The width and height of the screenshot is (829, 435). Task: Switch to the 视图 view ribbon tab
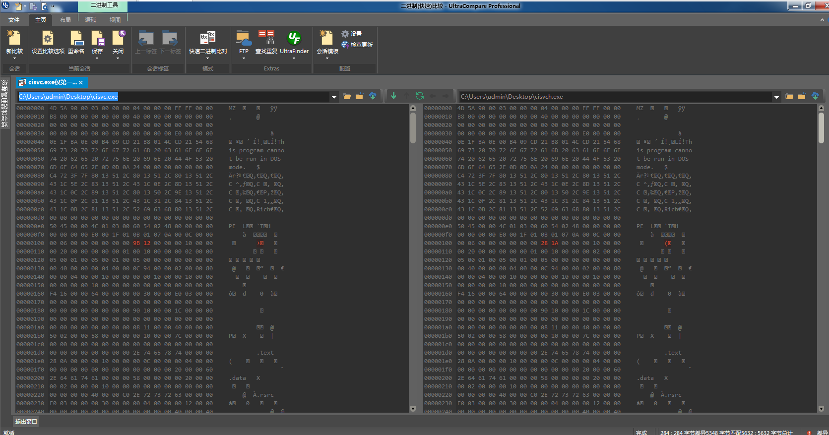point(115,20)
